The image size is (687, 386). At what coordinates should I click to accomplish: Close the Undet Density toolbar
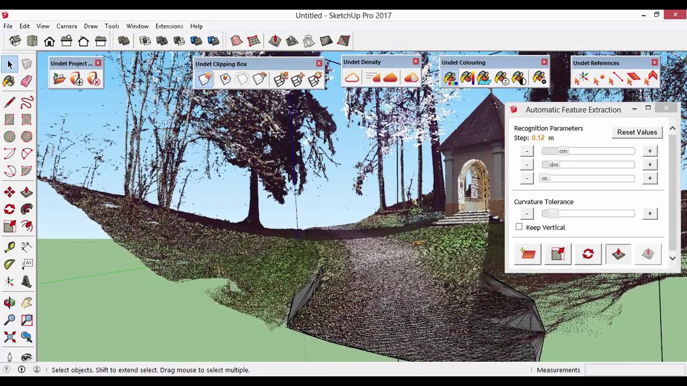coord(415,62)
